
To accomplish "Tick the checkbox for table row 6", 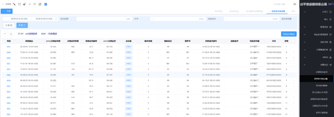I will pyautogui.click(x=293, y=75).
